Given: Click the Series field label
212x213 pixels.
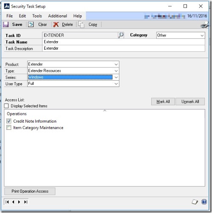Looking at the screenshot, I should pos(11,77).
